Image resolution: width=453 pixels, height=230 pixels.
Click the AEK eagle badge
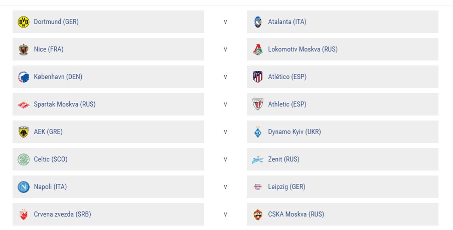coord(24,132)
